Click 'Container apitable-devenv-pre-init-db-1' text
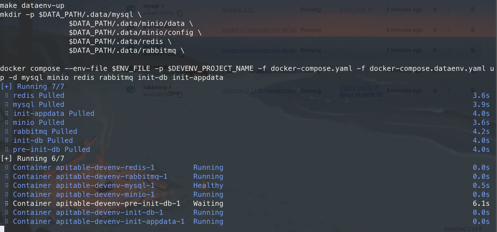The image size is (497, 232). click(97, 203)
